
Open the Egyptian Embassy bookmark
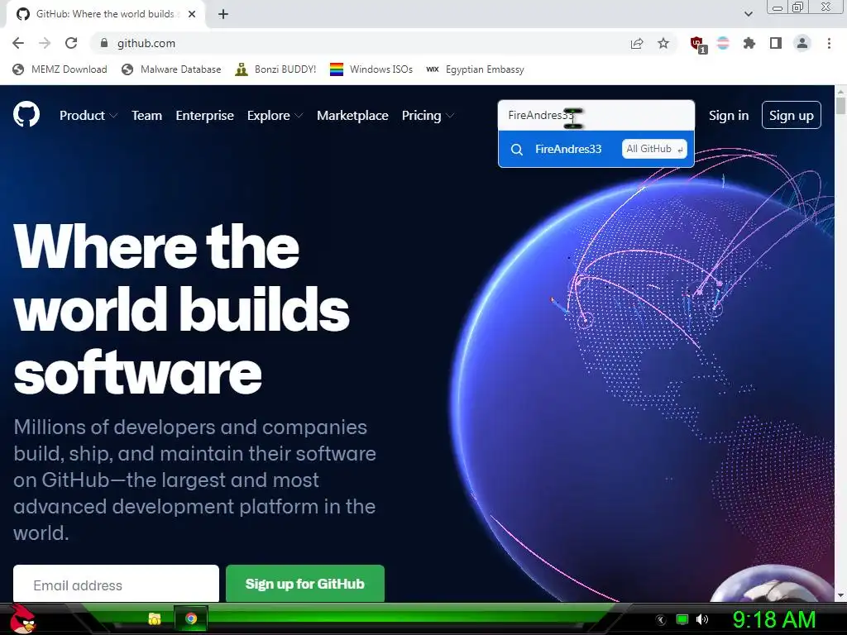point(475,69)
